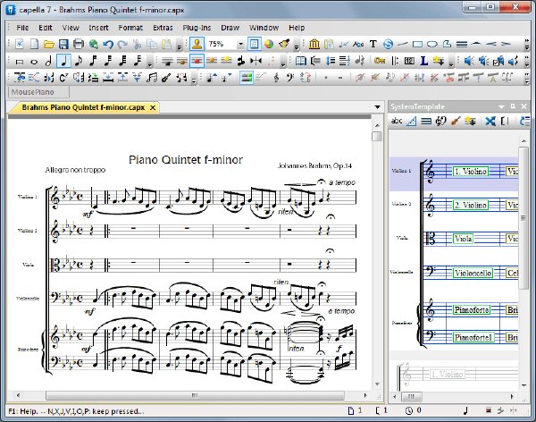Select the whole note value
Image resolution: width=536 pixels, height=422 pixels.
(34, 62)
